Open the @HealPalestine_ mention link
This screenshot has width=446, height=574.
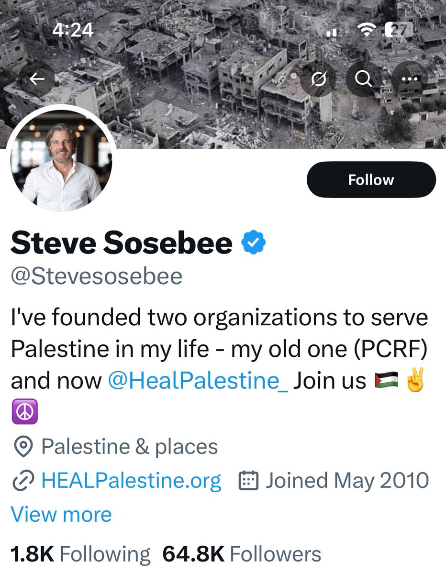[198, 381]
